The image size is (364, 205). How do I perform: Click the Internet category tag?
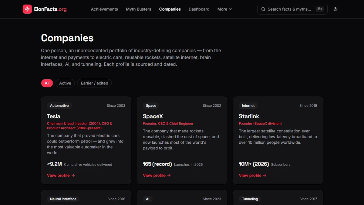tap(248, 106)
